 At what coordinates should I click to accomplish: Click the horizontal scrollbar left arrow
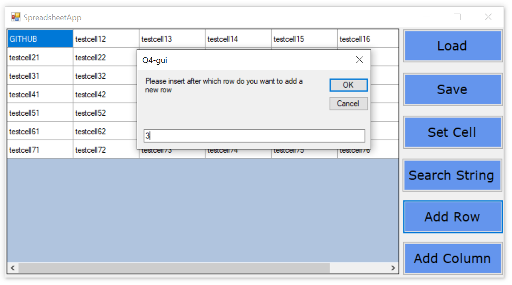click(x=13, y=268)
